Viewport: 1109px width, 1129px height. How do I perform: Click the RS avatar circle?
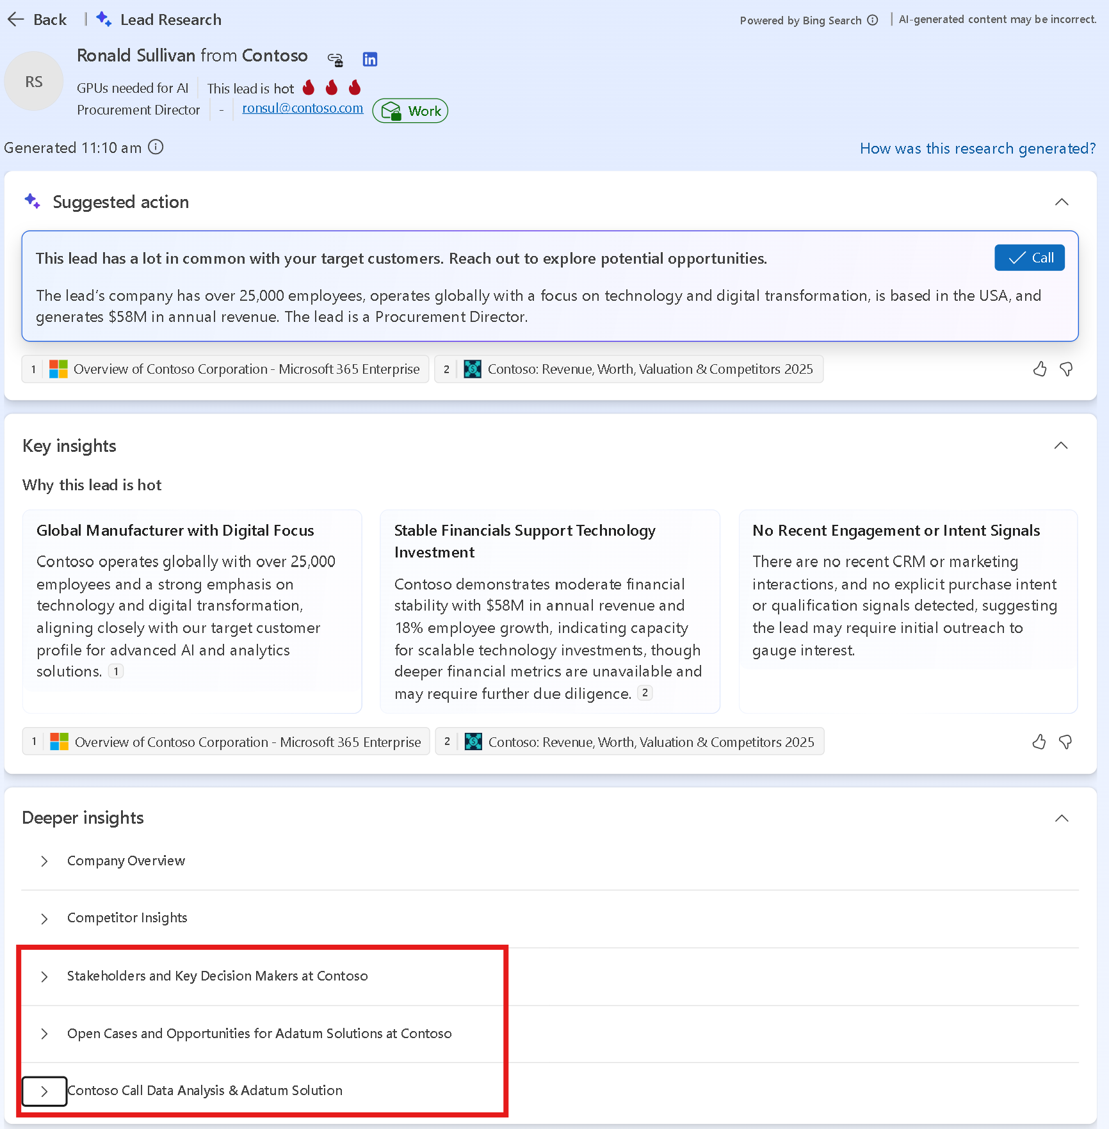pos(34,81)
